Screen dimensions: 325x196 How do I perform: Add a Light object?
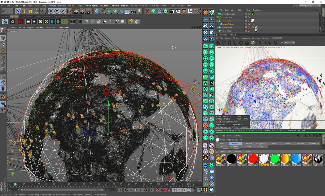point(139,11)
